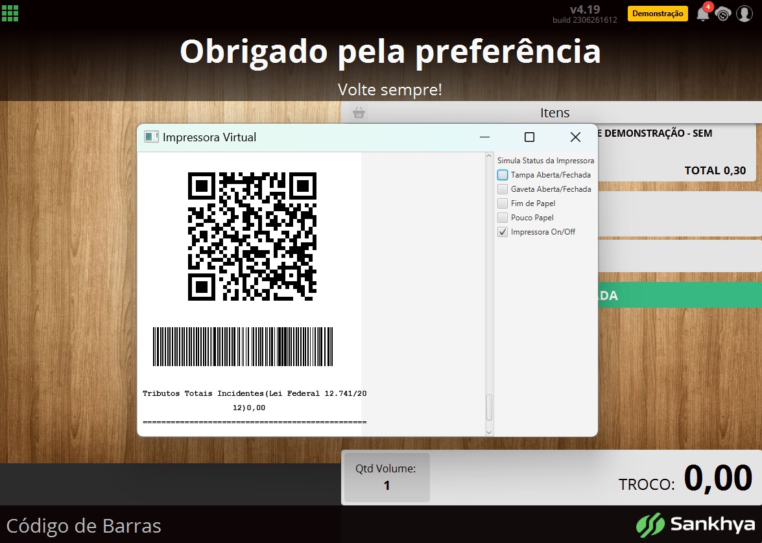Click the Impressora Virtual window icon
762x543 pixels.
click(151, 137)
